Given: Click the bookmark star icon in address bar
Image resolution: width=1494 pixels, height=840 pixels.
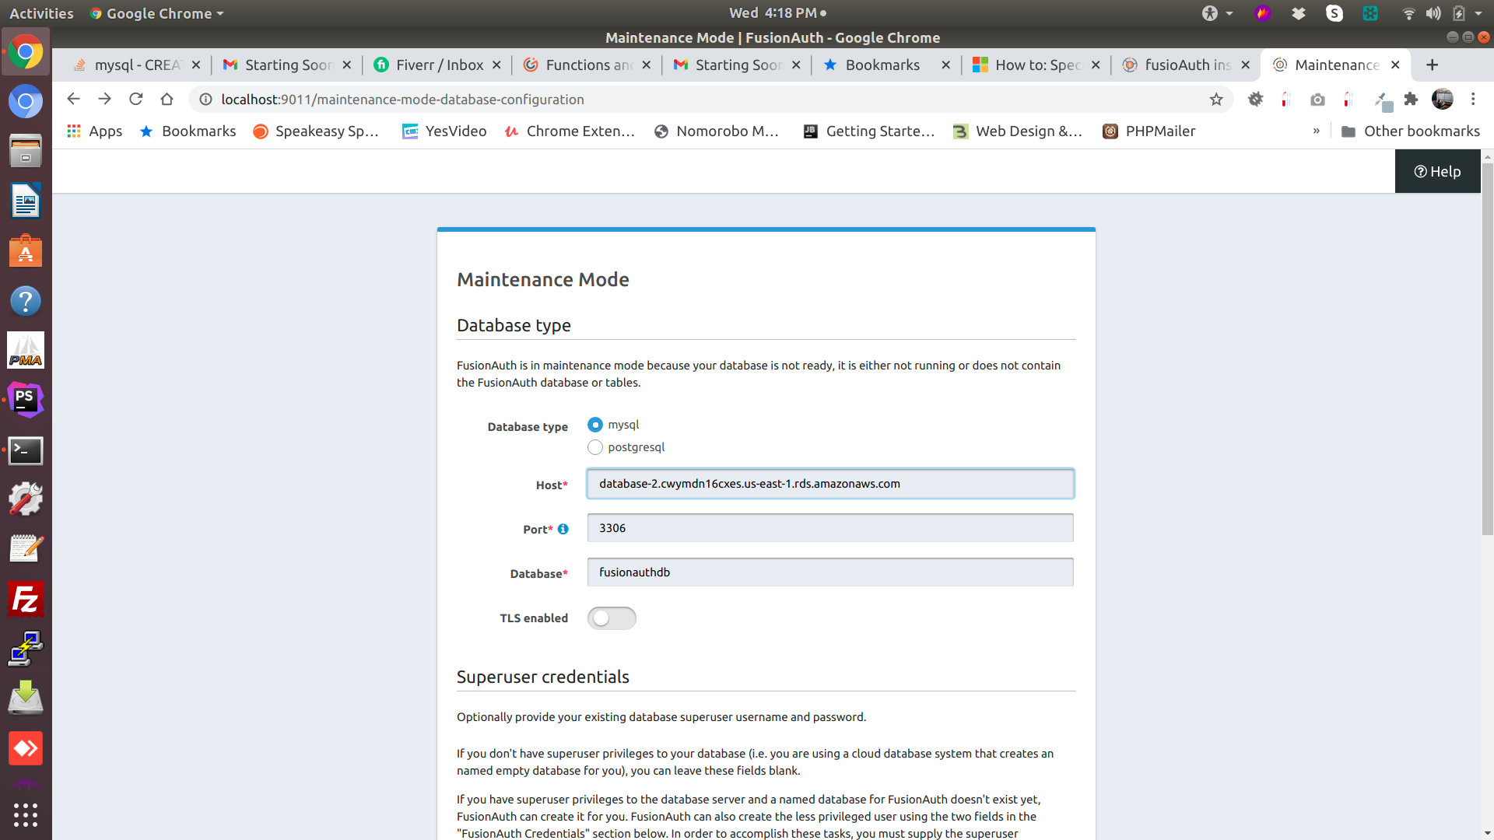Looking at the screenshot, I should [x=1217, y=100].
